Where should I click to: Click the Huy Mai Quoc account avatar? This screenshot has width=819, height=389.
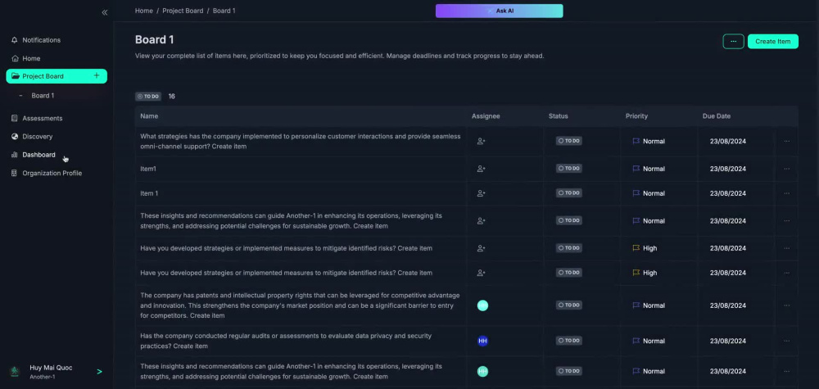[x=15, y=371]
